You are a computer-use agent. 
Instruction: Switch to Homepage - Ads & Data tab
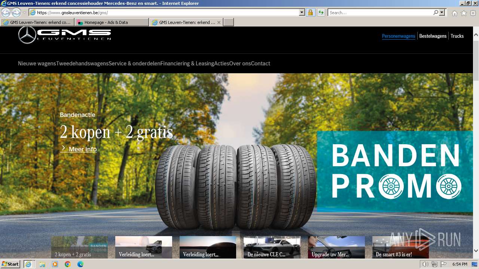112,22
